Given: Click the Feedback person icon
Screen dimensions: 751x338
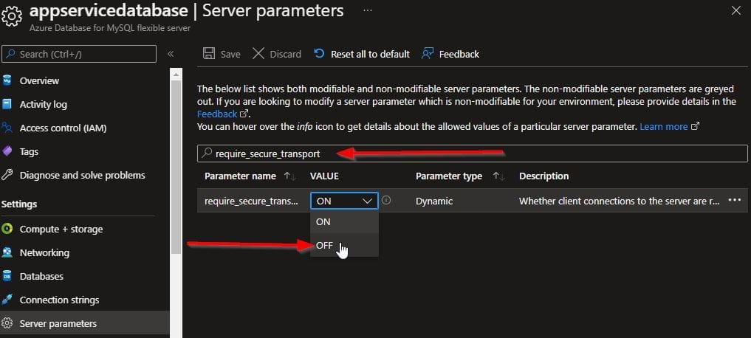Looking at the screenshot, I should click(x=427, y=54).
